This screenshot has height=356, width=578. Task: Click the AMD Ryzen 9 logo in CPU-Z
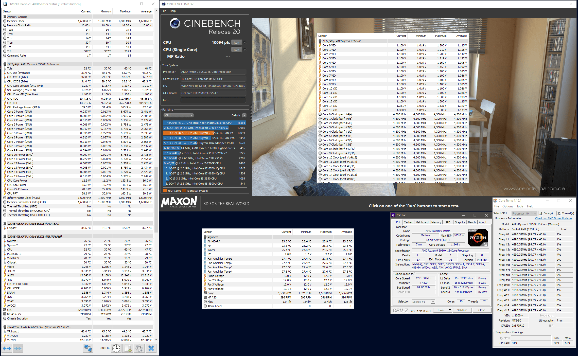click(x=478, y=238)
